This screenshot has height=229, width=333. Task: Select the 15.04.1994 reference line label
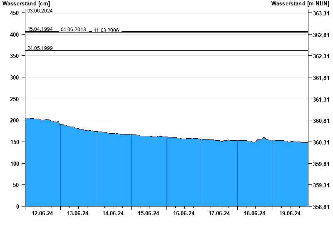[x=40, y=29]
